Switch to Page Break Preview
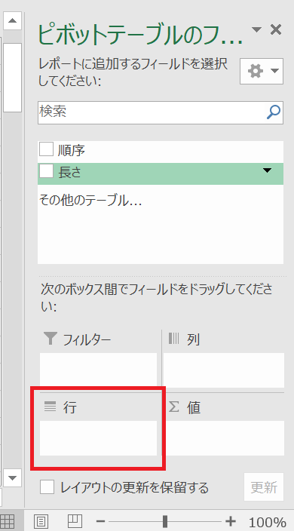This screenshot has width=294, height=531. point(74,521)
